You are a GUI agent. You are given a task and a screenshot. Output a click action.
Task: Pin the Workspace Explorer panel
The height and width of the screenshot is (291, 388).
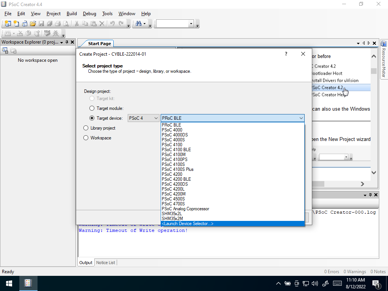[x=67, y=42]
